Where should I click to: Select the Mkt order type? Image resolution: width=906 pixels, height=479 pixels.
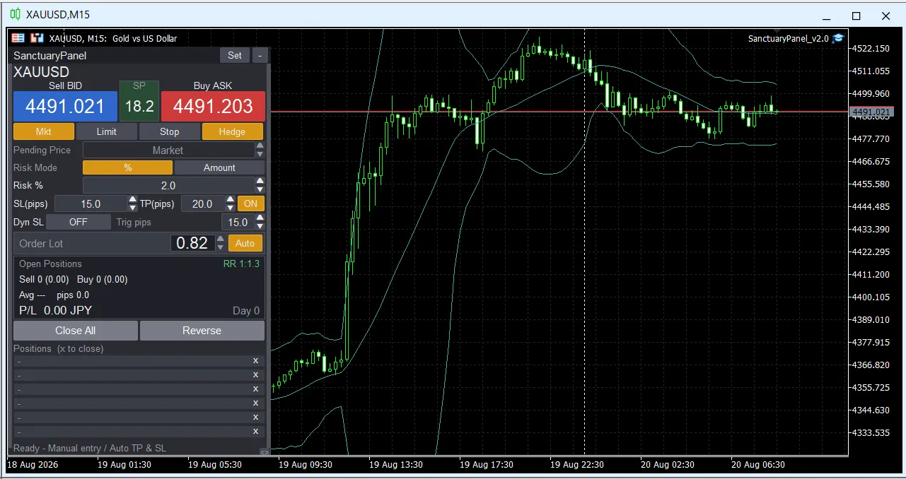(x=44, y=131)
